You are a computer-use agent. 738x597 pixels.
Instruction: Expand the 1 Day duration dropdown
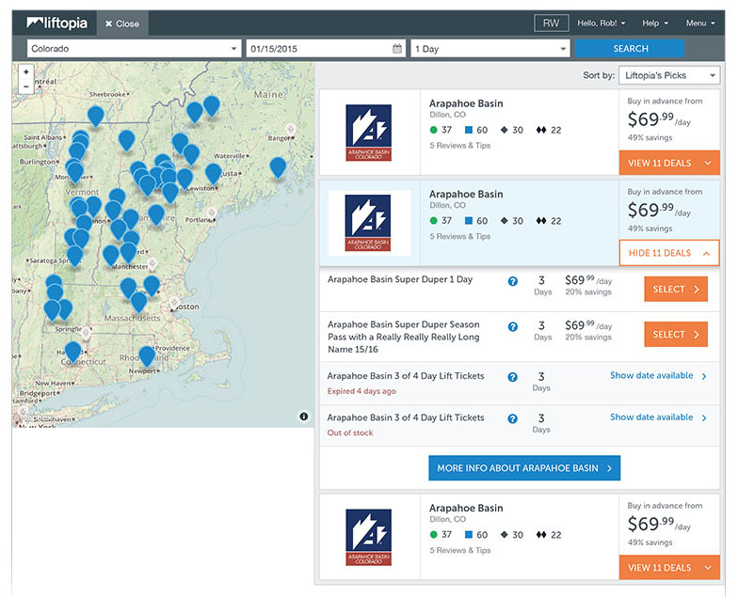click(x=489, y=49)
